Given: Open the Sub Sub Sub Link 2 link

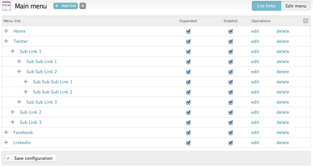Looking at the screenshot, I should (x=53, y=92).
